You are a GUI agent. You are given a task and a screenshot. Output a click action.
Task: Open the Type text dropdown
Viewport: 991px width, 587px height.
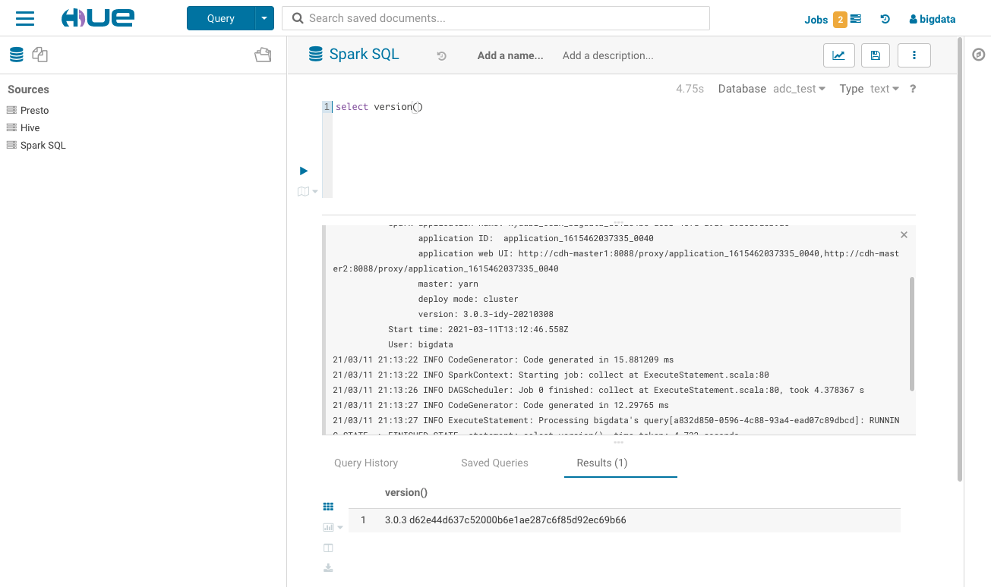click(885, 89)
